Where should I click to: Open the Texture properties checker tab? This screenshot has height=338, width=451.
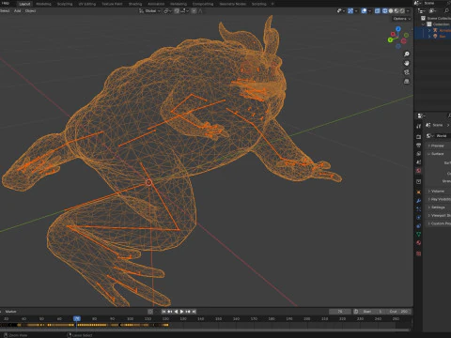(419, 253)
